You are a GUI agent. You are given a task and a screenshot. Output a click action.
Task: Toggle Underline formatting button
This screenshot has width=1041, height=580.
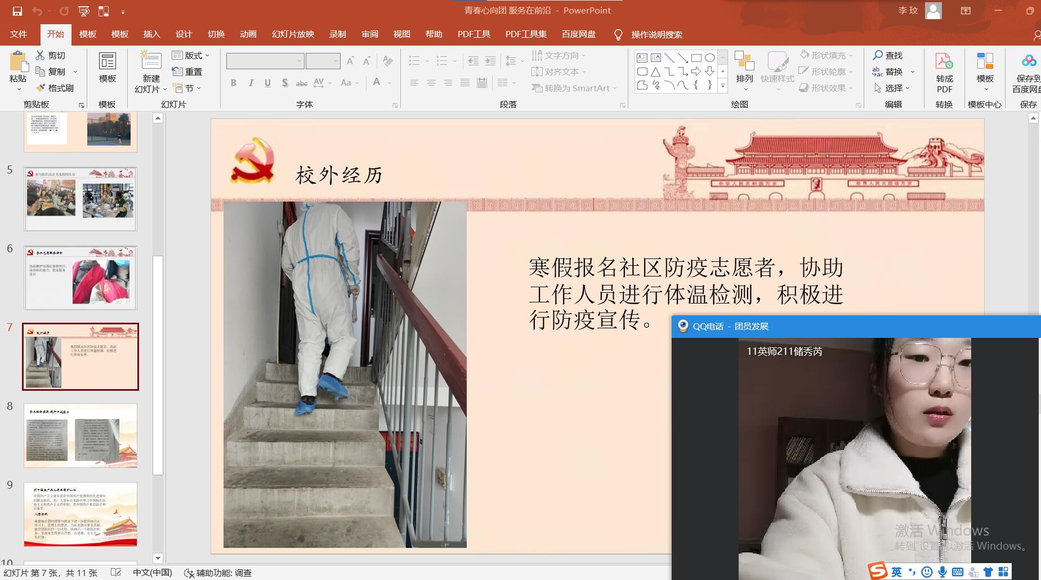coord(267,83)
